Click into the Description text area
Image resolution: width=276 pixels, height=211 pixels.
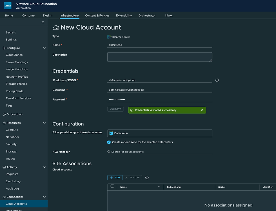pyautogui.click(x=160, y=57)
